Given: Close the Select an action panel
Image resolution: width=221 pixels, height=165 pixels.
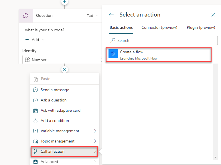Looking at the screenshot, I should (x=213, y=15).
